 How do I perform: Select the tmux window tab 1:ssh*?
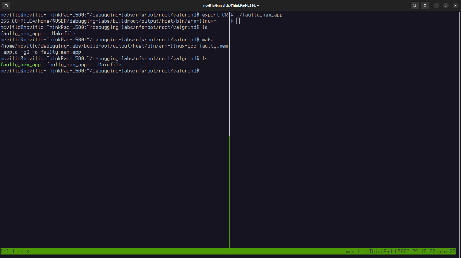click(20, 252)
